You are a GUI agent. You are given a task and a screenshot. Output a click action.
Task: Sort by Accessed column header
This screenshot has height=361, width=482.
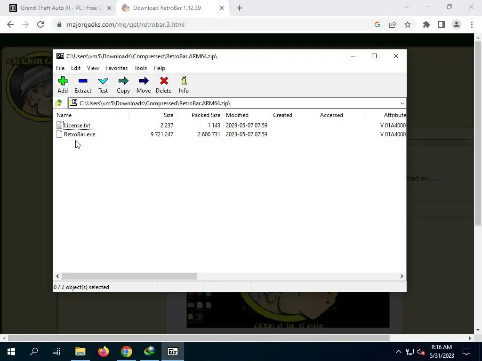[x=341, y=115]
